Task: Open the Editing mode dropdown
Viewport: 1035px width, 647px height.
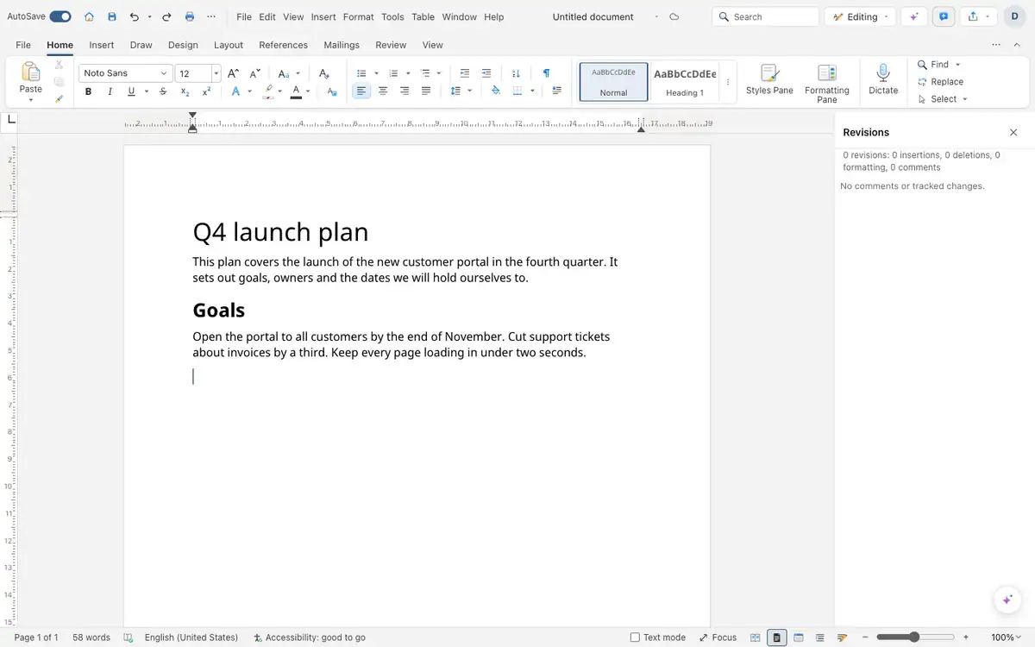Action: 861,16
